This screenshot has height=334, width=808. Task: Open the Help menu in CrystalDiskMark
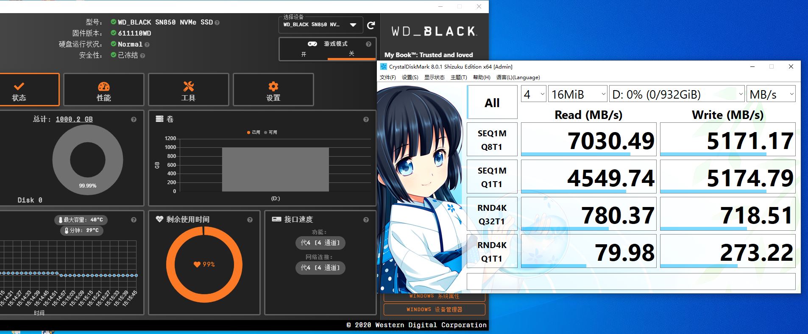(x=482, y=77)
